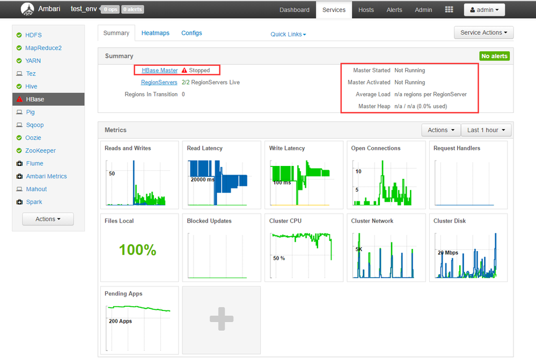Click the large plus to add metric widget
Image resolution: width=536 pixels, height=364 pixels.
pyautogui.click(x=222, y=320)
